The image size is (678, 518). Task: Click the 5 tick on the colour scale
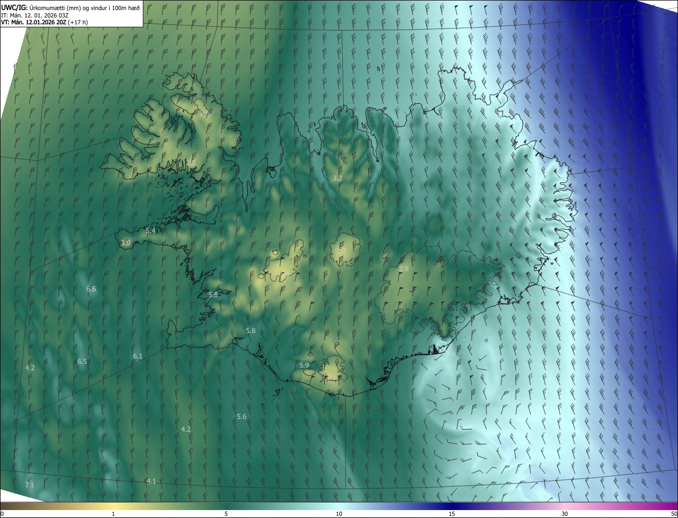pos(226,514)
